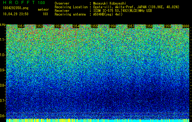
Task: Click the 'Receiving antenna' label
Action: point(70,14)
